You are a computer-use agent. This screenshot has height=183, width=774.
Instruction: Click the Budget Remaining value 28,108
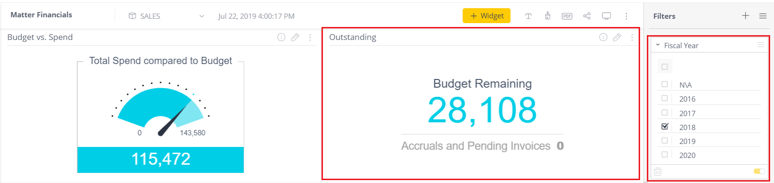(x=482, y=110)
